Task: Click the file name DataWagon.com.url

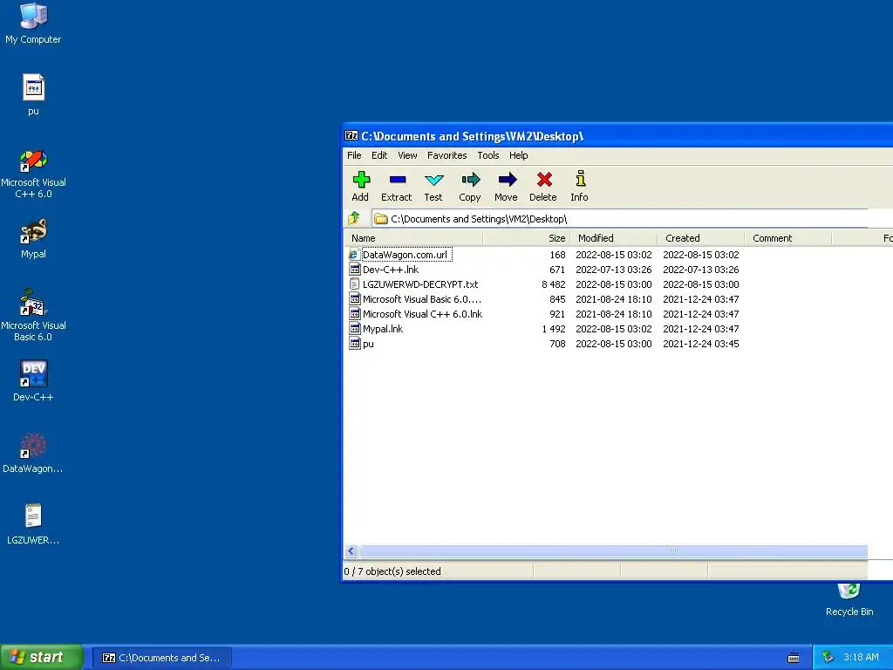Action: [405, 255]
